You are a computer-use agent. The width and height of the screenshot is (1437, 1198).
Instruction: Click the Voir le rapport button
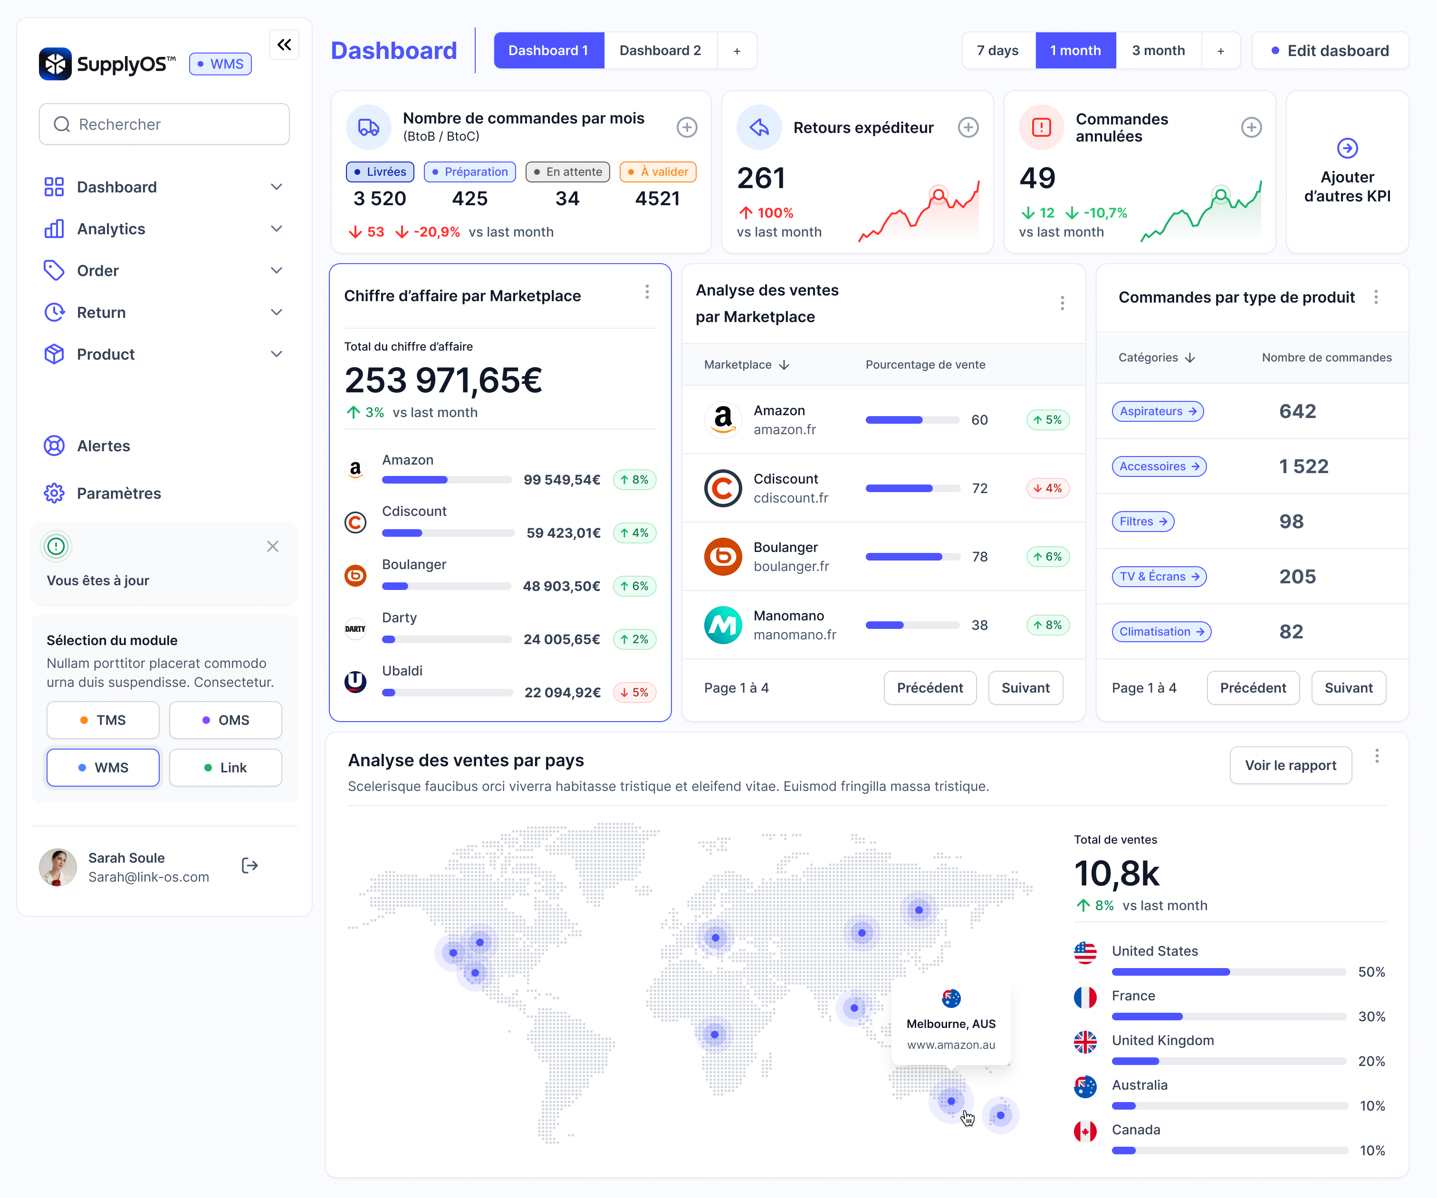coord(1290,766)
